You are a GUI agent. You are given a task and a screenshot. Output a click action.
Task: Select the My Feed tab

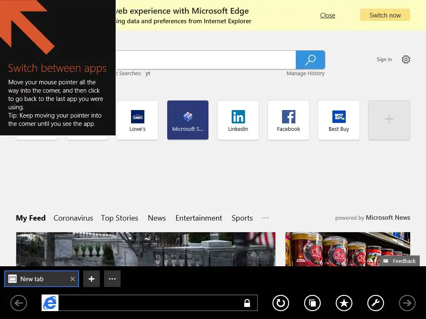[31, 218]
